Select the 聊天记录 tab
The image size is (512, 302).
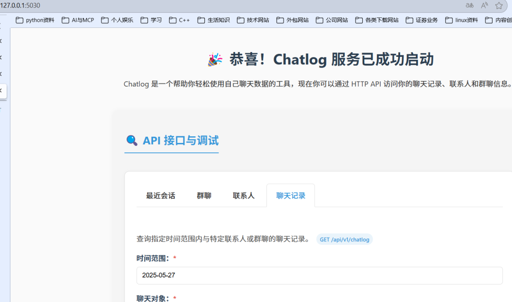(291, 195)
